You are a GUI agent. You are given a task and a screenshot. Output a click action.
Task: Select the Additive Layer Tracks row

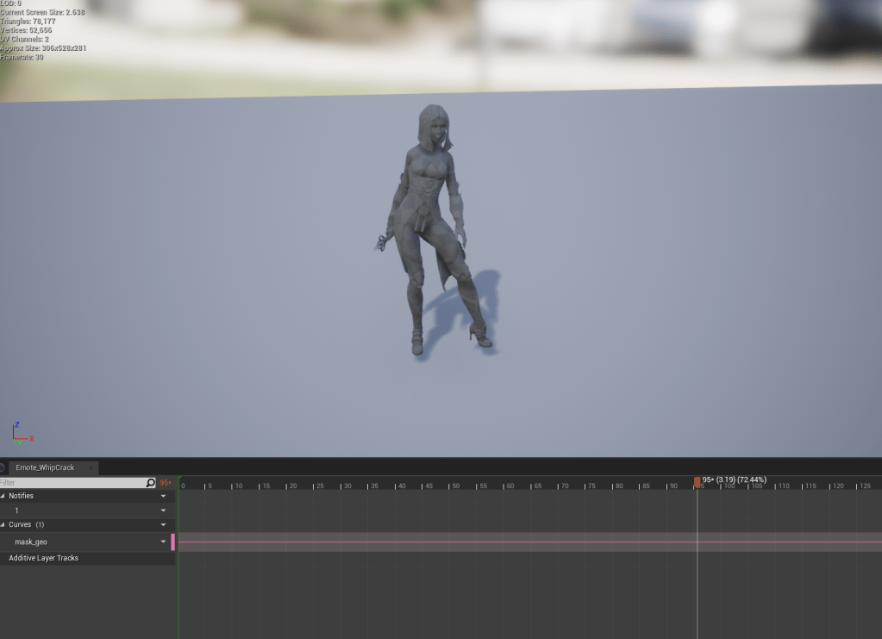point(43,558)
